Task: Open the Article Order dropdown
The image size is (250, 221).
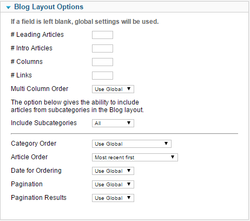Action: [135, 157]
